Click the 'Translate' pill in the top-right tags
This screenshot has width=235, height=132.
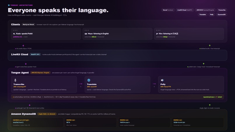point(202,15)
